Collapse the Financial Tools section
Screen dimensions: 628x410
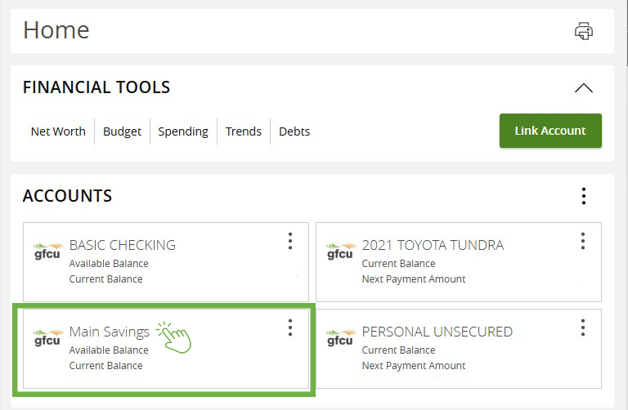point(584,87)
